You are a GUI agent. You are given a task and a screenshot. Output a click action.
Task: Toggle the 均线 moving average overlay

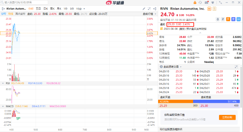[11, 14]
